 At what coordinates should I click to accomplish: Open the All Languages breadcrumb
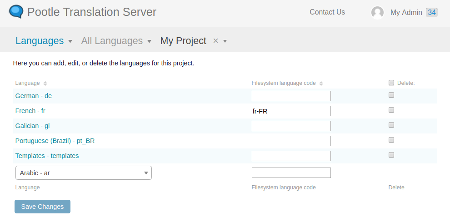tap(112, 41)
